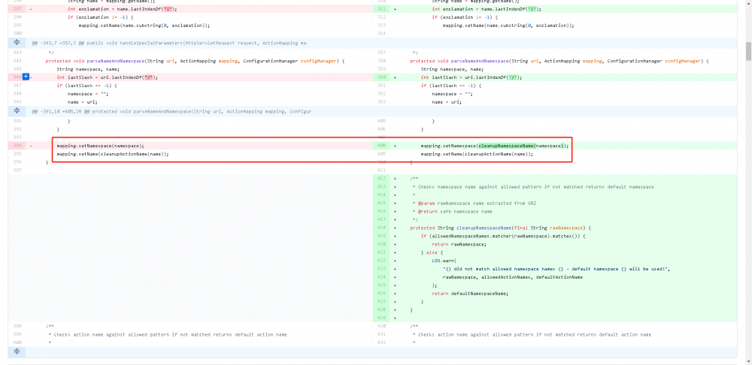Click line number 429 in the right pane
752x365 pixels.
tap(382, 318)
